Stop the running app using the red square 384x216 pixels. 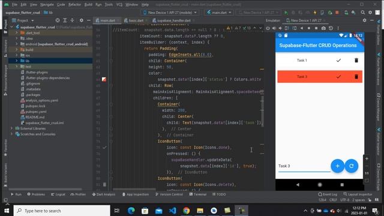coord(337,12)
